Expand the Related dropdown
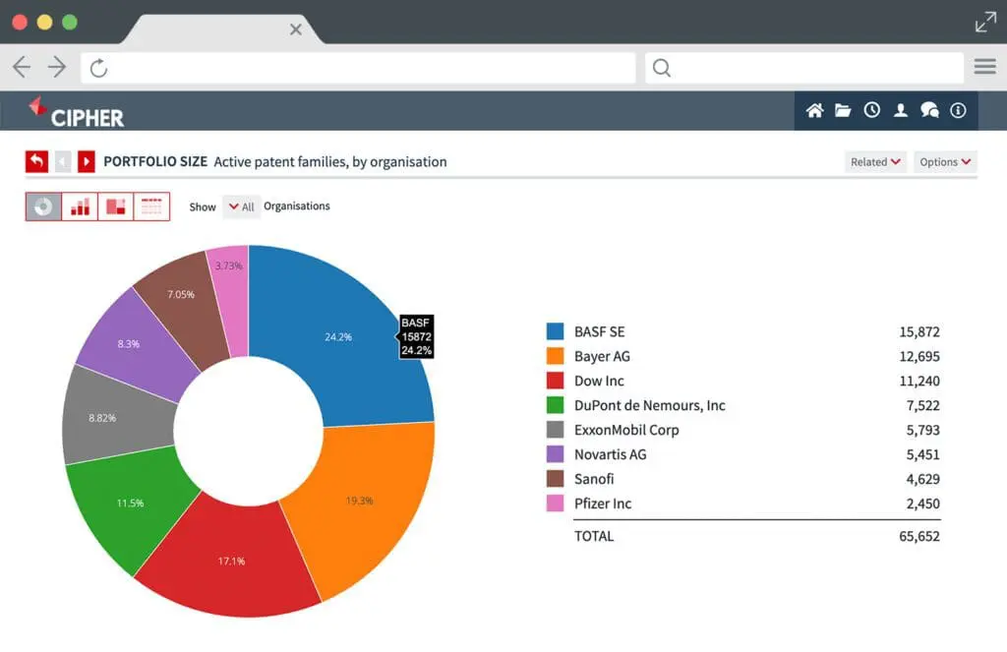1007x652 pixels. point(875,162)
